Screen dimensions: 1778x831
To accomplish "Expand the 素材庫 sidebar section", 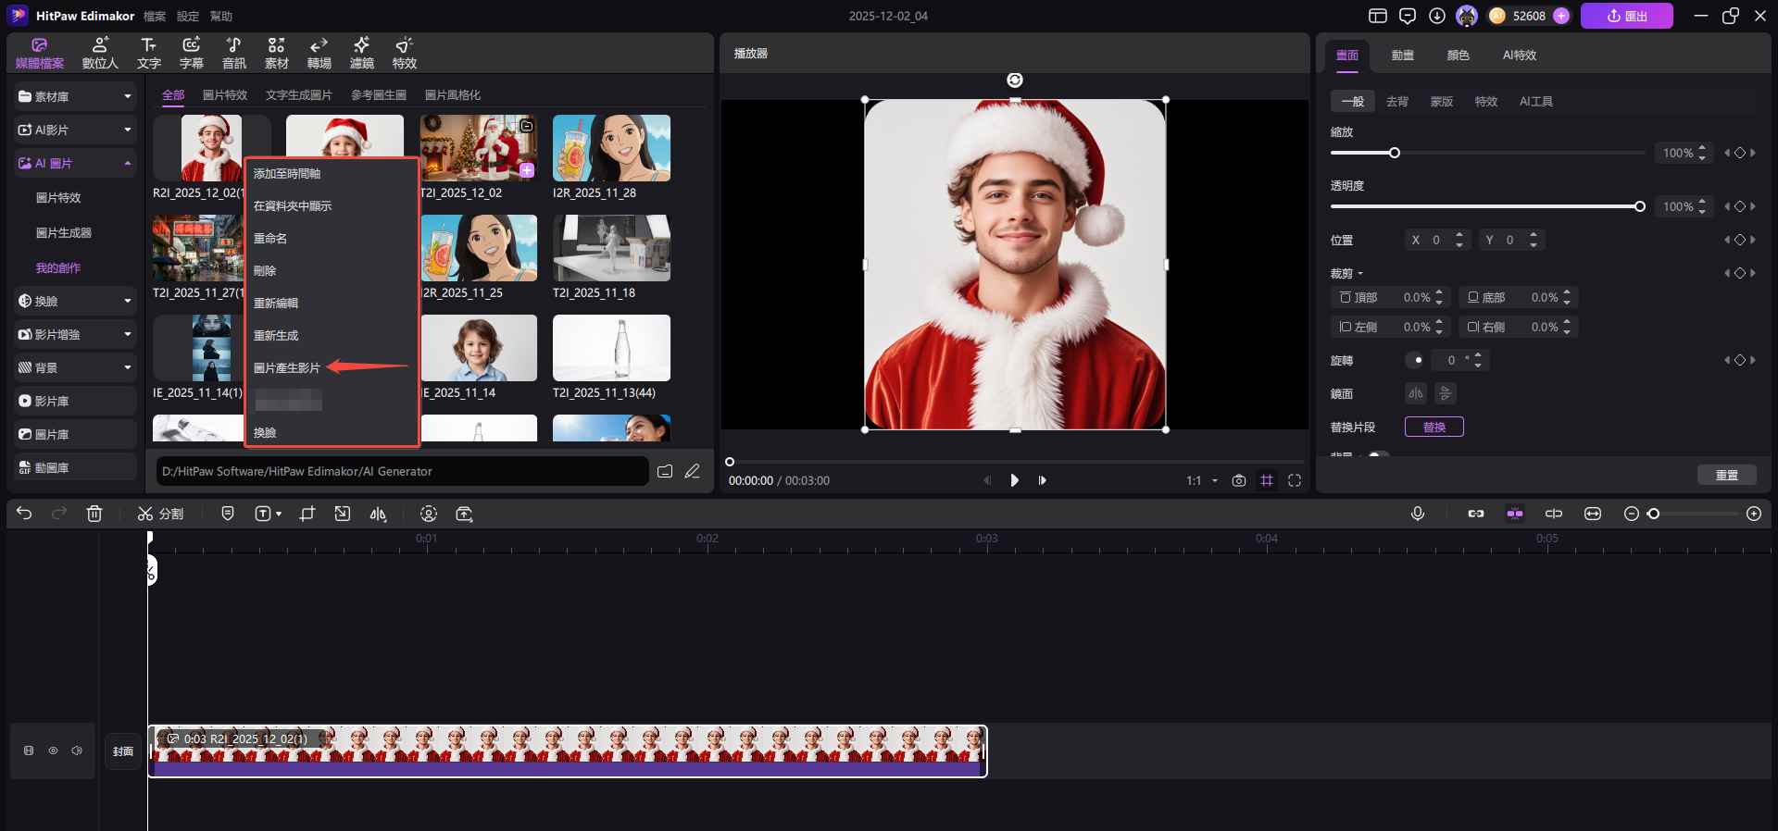I will click(x=76, y=96).
